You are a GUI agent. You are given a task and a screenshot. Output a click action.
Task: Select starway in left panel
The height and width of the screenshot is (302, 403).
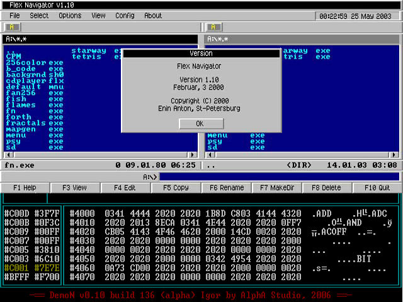pyautogui.click(x=89, y=50)
